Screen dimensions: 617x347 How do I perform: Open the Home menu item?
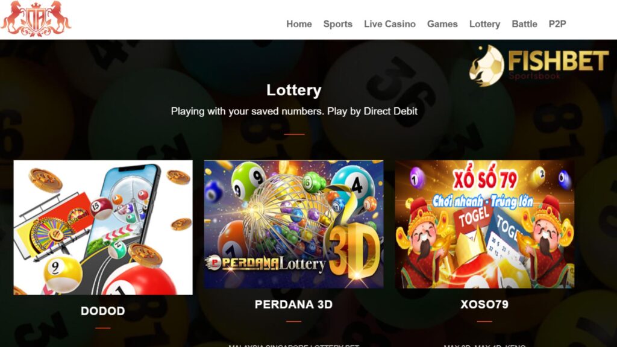[x=299, y=24]
